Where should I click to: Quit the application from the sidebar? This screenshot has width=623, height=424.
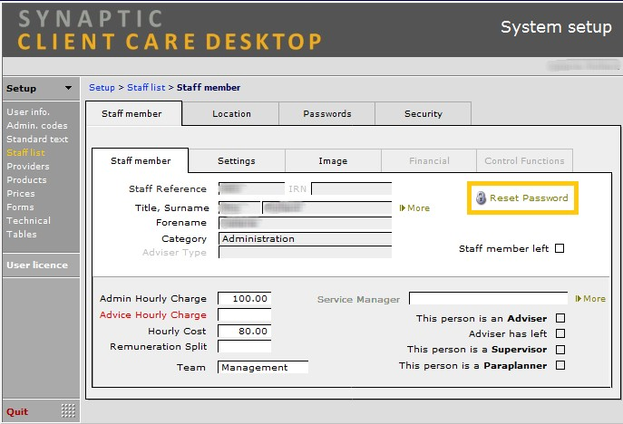17,411
